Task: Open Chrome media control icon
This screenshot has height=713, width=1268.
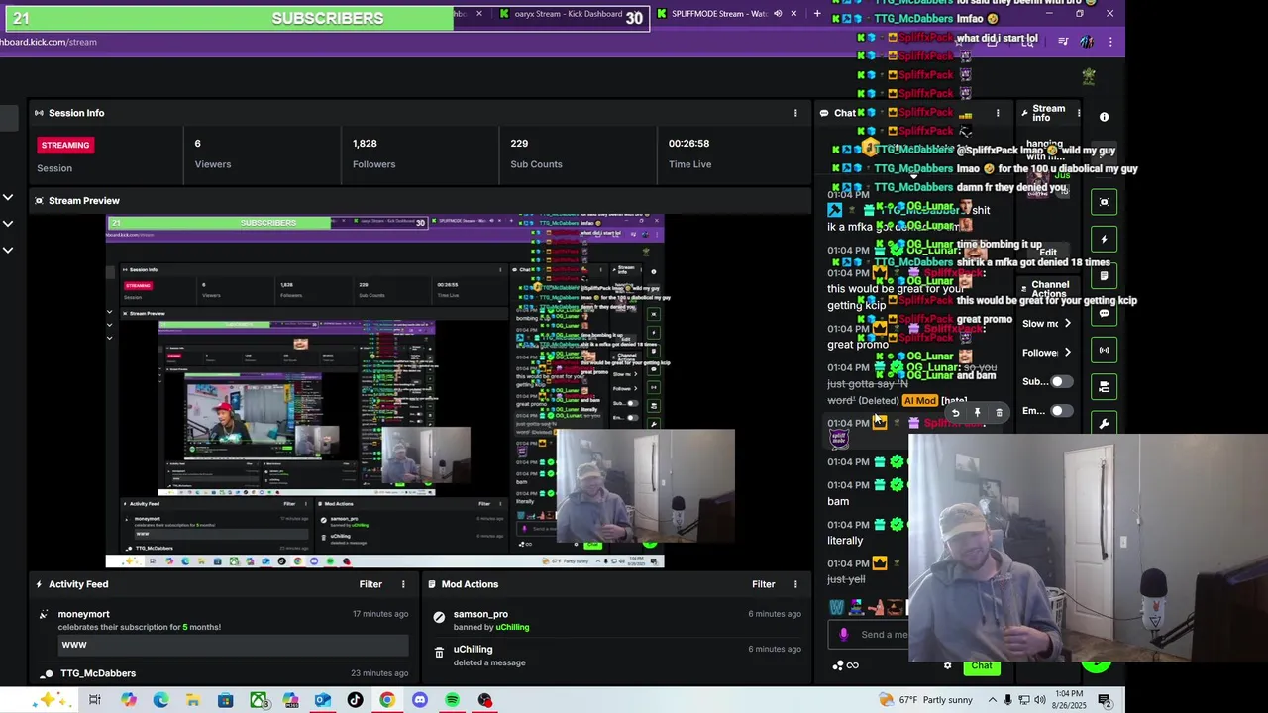Action: 1063,42
